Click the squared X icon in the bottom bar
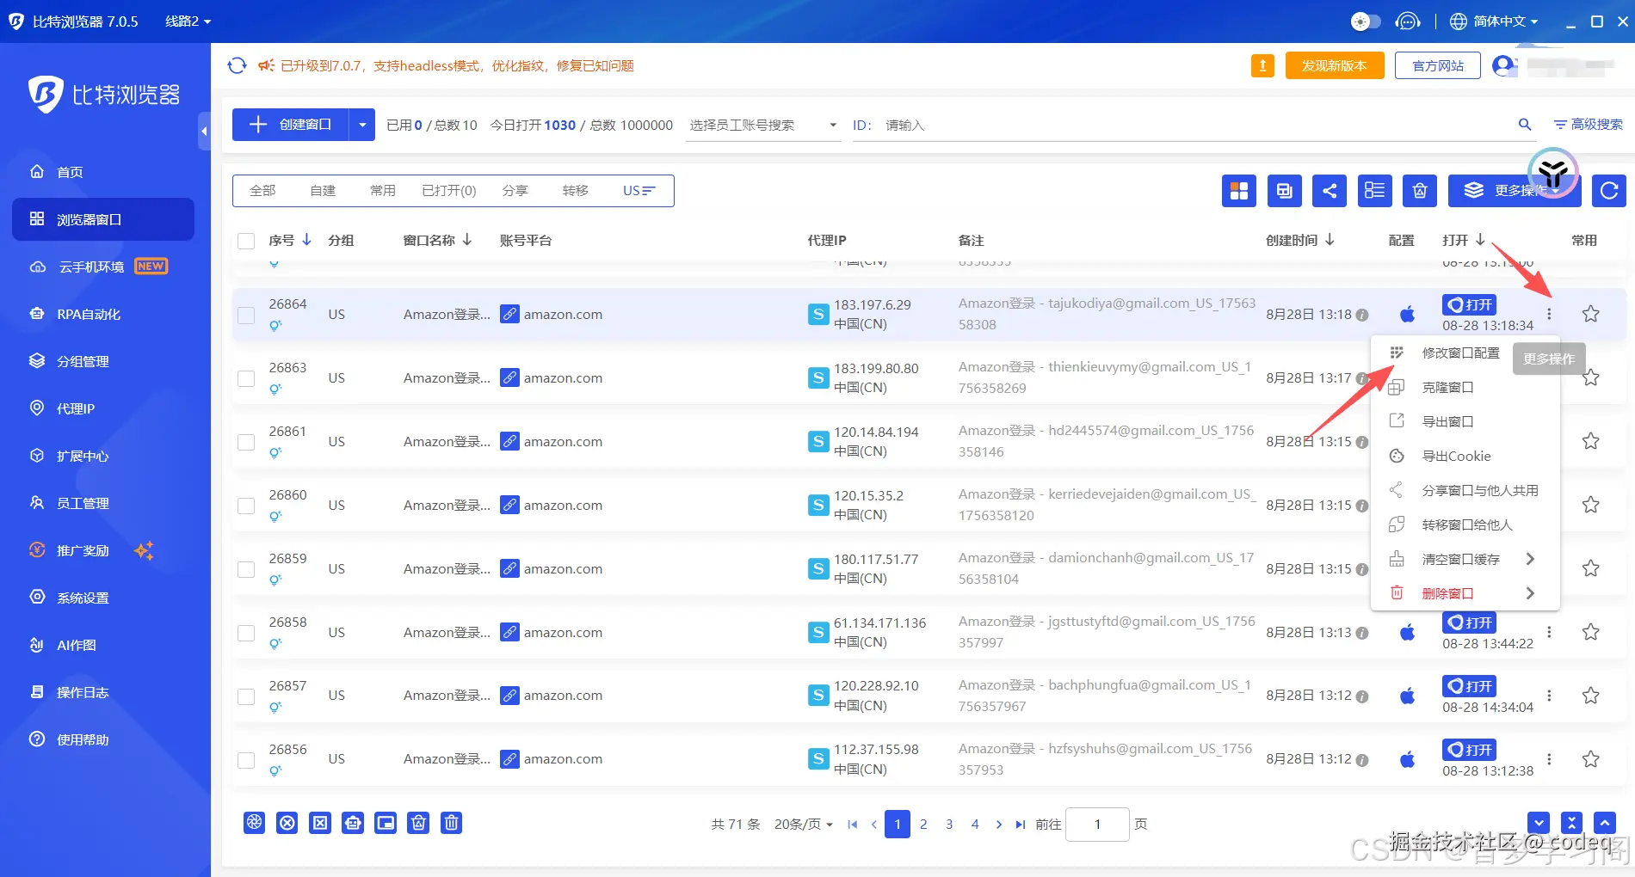Viewport: 1635px width, 877px height. click(x=320, y=823)
